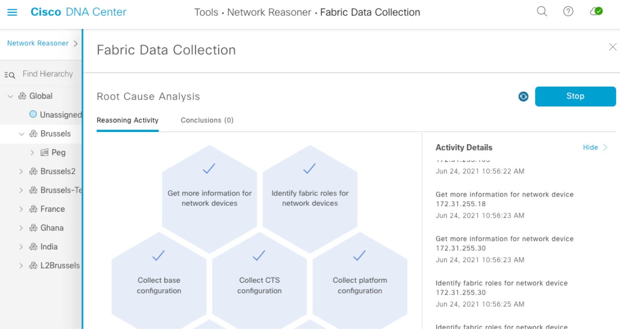Click the timestamp Jun 24, 2021 10:56:22 AM

click(x=480, y=171)
